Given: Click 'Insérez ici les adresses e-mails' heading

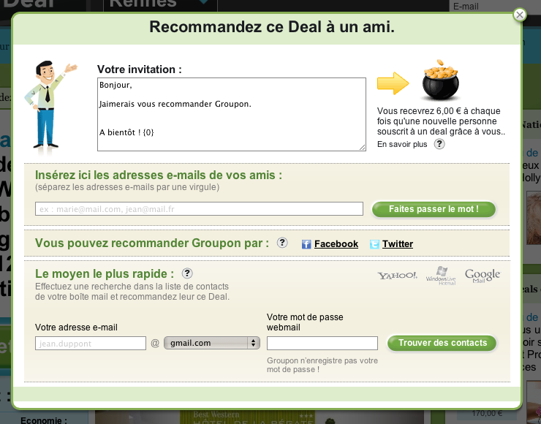Looking at the screenshot, I should click(x=159, y=175).
